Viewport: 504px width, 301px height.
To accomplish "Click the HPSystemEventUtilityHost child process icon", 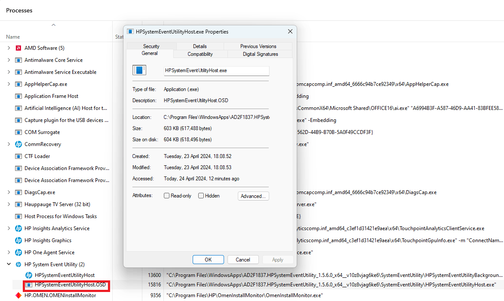I will point(29,275).
